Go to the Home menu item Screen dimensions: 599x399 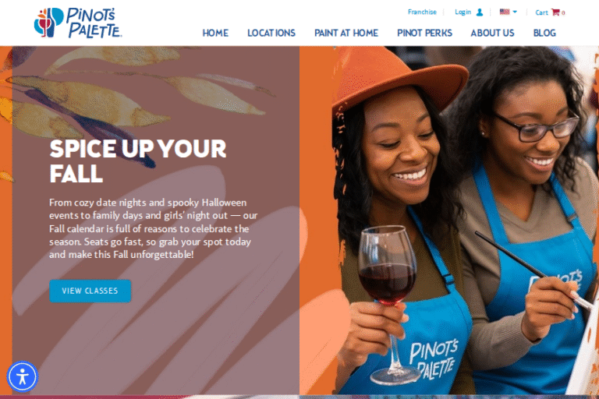click(215, 34)
